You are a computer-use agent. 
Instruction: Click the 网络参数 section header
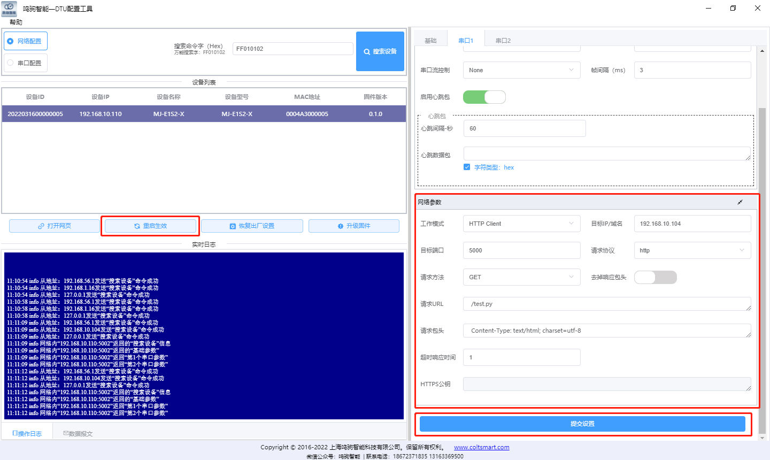click(586, 202)
